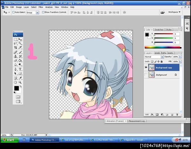Select the Hand tool

click(x=16, y=82)
